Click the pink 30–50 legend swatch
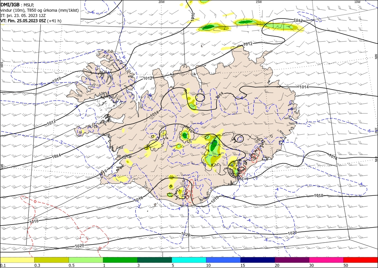 coord(327,260)
